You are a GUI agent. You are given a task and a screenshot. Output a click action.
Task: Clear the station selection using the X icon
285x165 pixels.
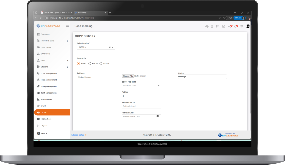click(x=110, y=47)
